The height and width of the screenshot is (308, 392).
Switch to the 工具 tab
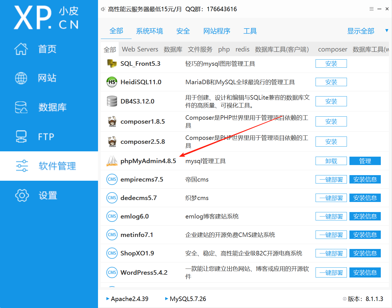click(x=250, y=31)
